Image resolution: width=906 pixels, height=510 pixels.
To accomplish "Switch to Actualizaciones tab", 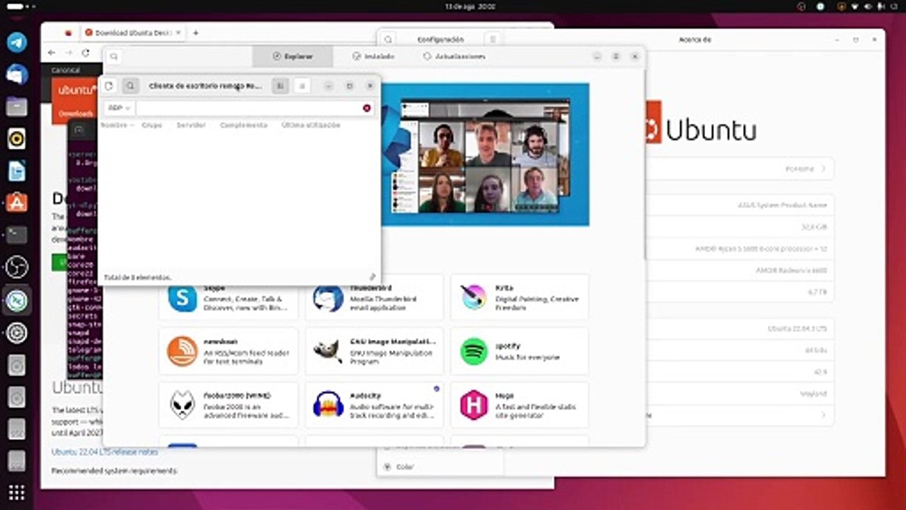I will point(454,56).
